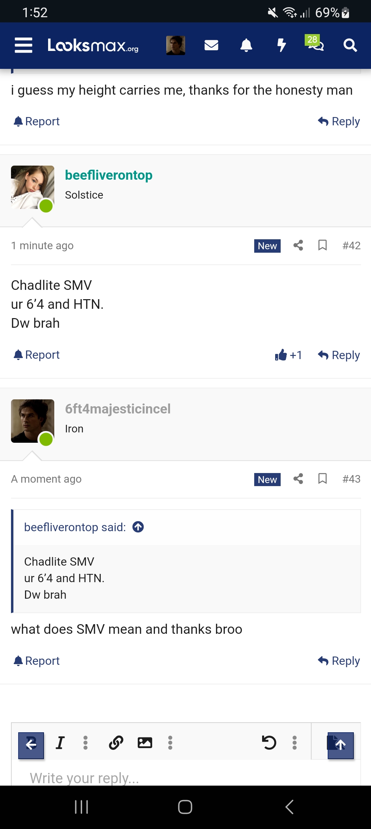This screenshot has height=829, width=371.
Task: Open the hamburger navigation menu
Action: pos(23,45)
